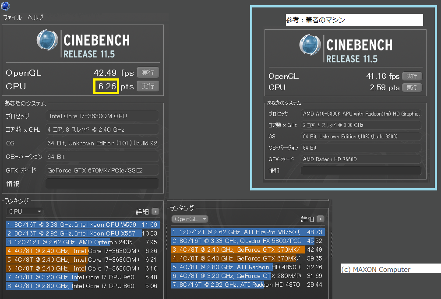Run the CPU test showing 6.26 pts

(148, 86)
